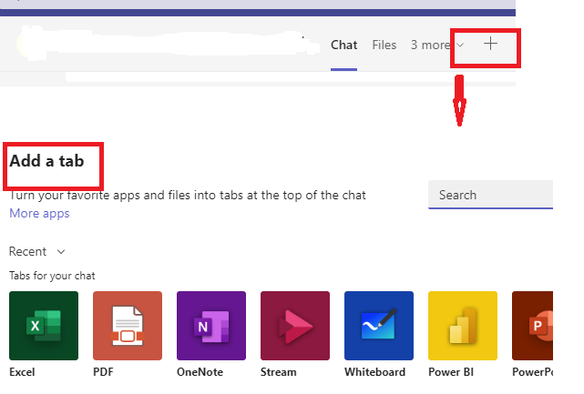The width and height of the screenshot is (584, 394).
Task: Select the Excel app tile
Action: (x=44, y=326)
